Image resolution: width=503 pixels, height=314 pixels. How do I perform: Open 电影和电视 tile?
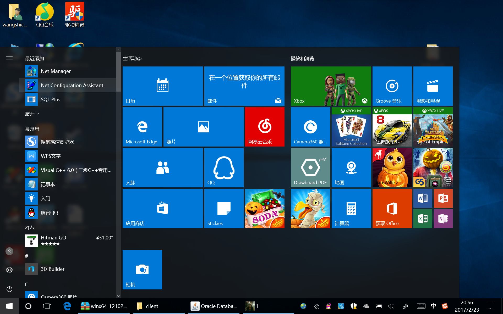tap(433, 86)
